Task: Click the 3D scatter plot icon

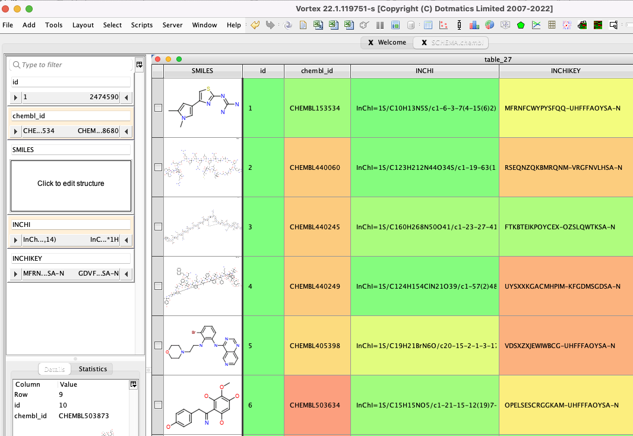Action: pyautogui.click(x=505, y=25)
